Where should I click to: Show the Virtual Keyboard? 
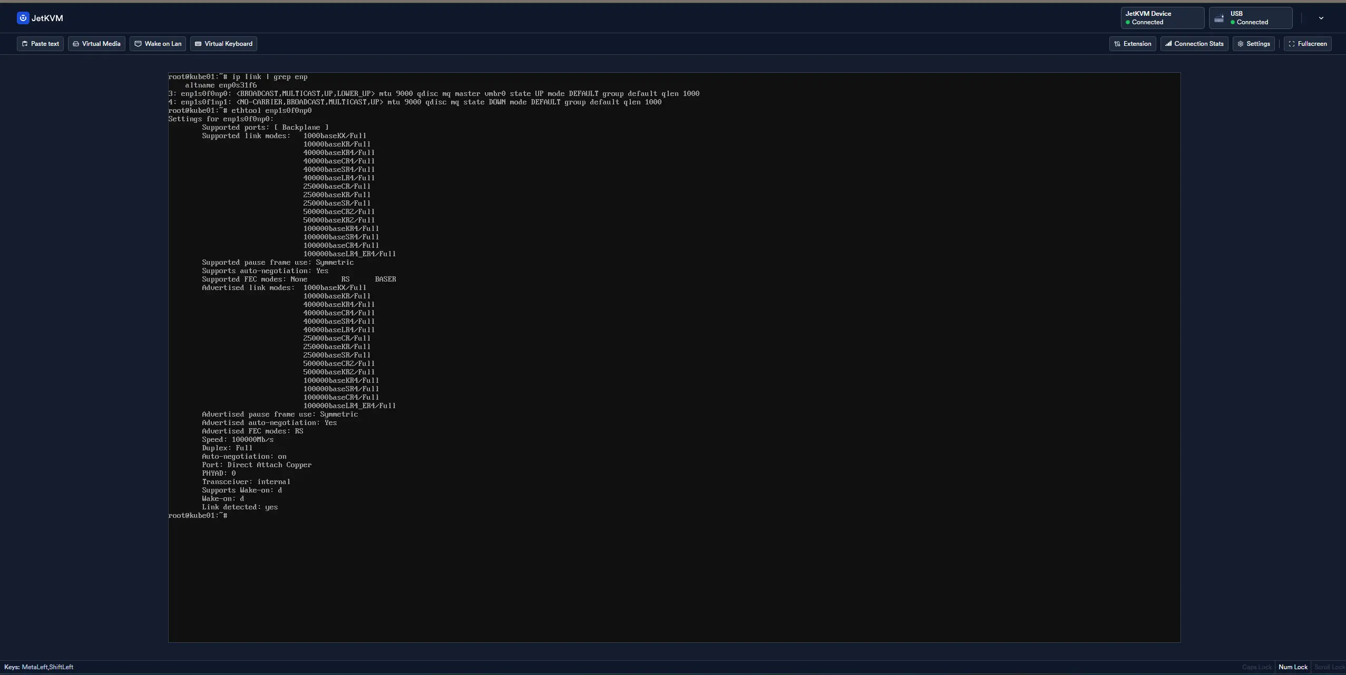(x=223, y=44)
